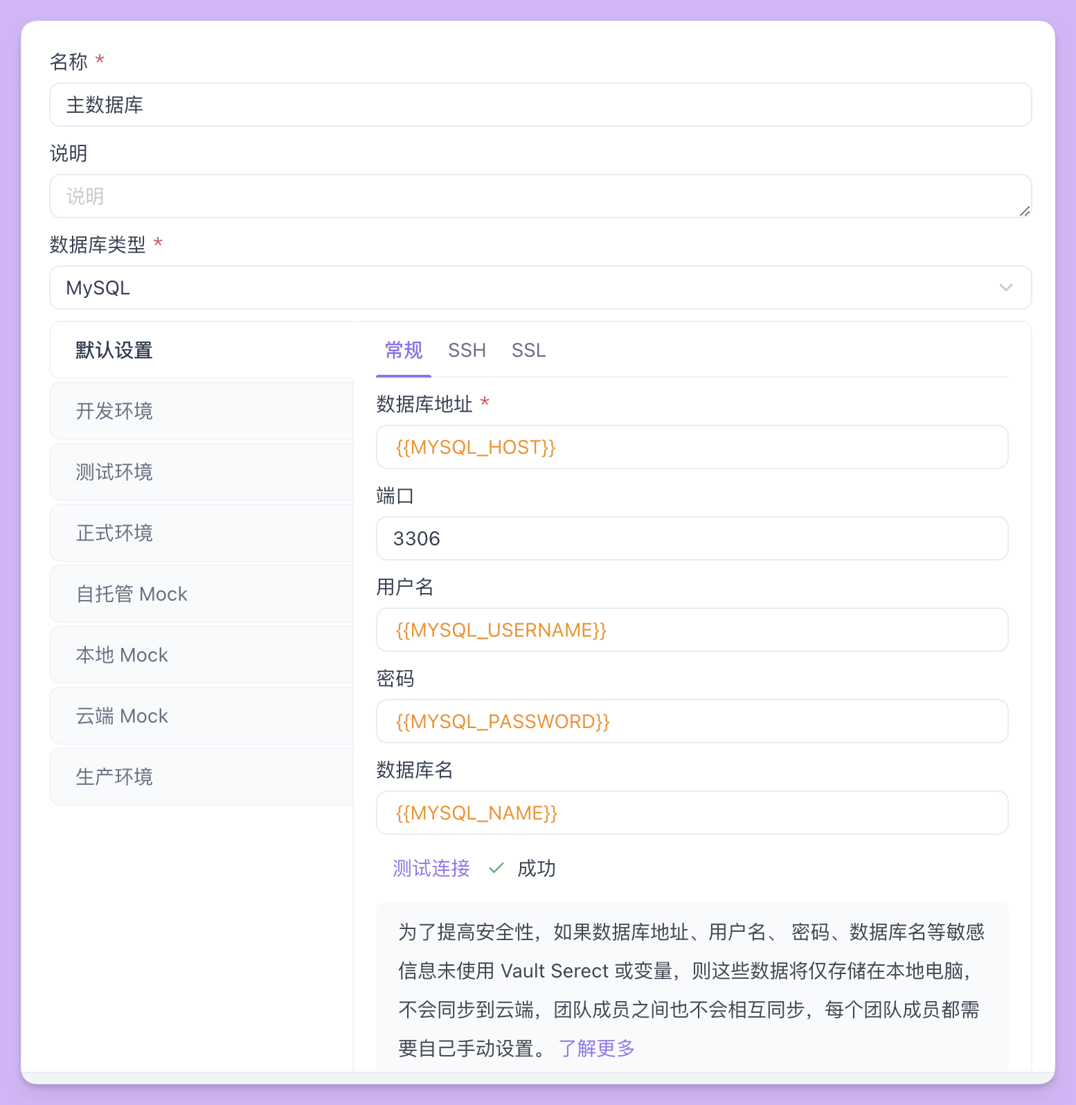1076x1105 pixels.
Task: Select the 正式环境 environment item
Action: (201, 533)
